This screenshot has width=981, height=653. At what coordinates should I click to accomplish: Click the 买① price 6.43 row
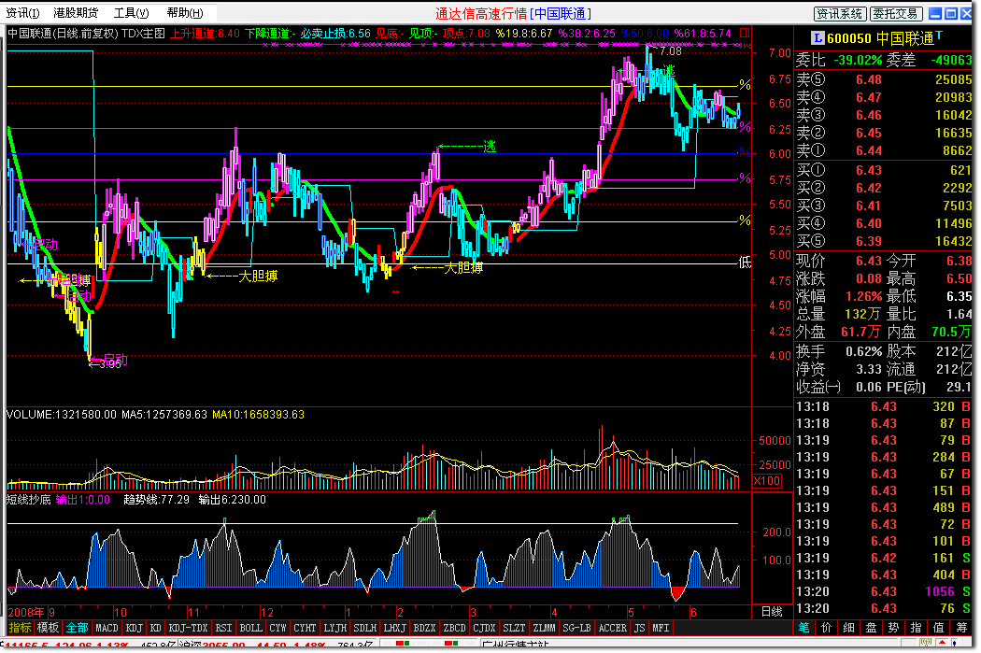pyautogui.click(x=884, y=170)
